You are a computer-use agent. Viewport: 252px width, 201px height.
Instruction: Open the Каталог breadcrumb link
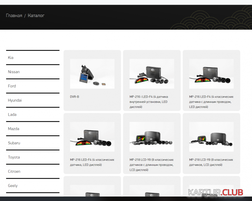pyautogui.click(x=36, y=16)
